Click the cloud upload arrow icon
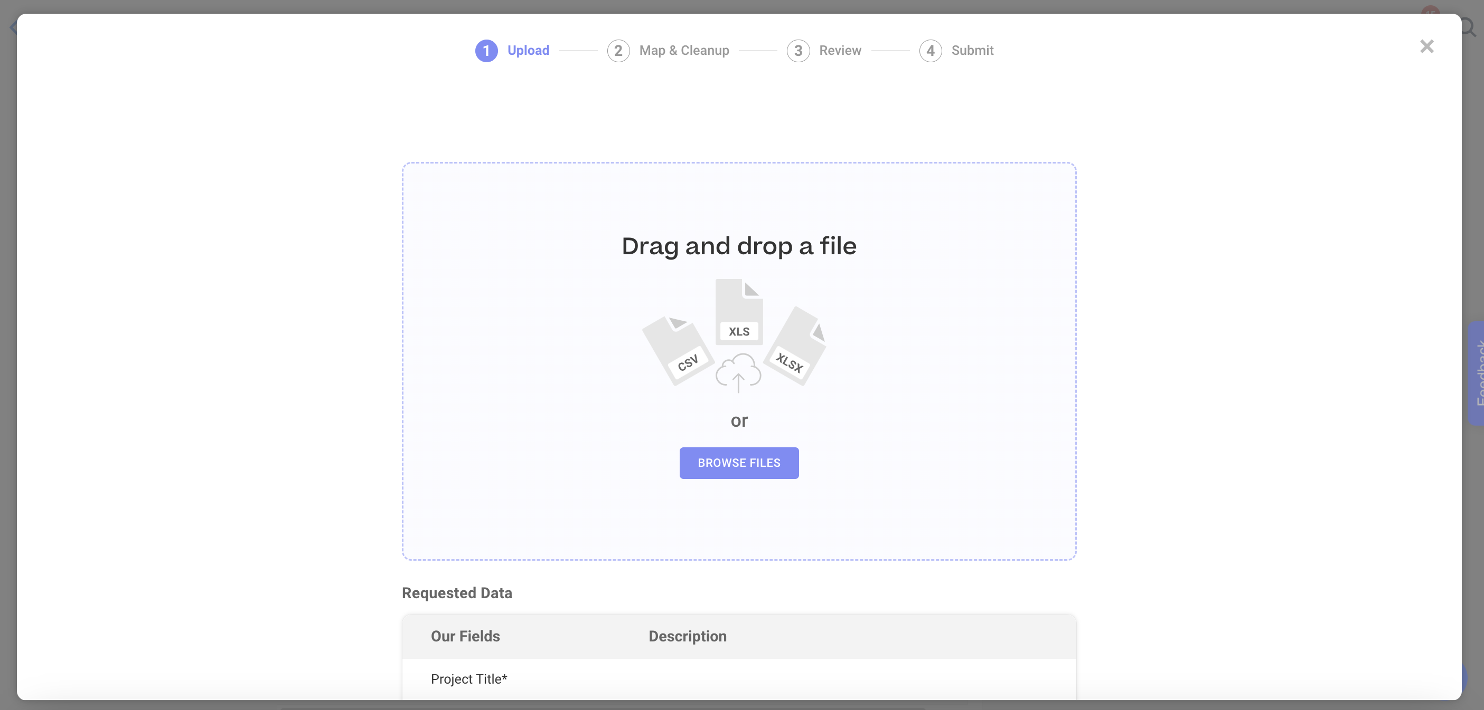 coord(738,373)
